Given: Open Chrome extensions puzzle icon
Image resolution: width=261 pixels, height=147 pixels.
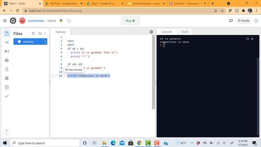Looking at the screenshot, I should [x=243, y=11].
